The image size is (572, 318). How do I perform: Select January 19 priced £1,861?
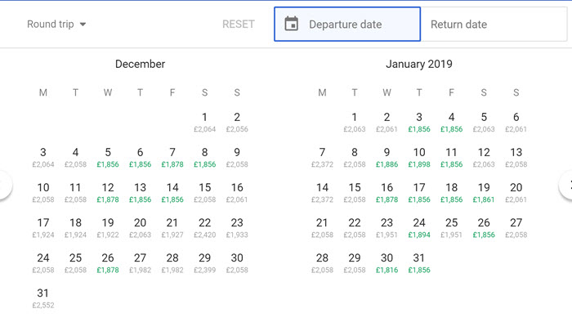484,193
